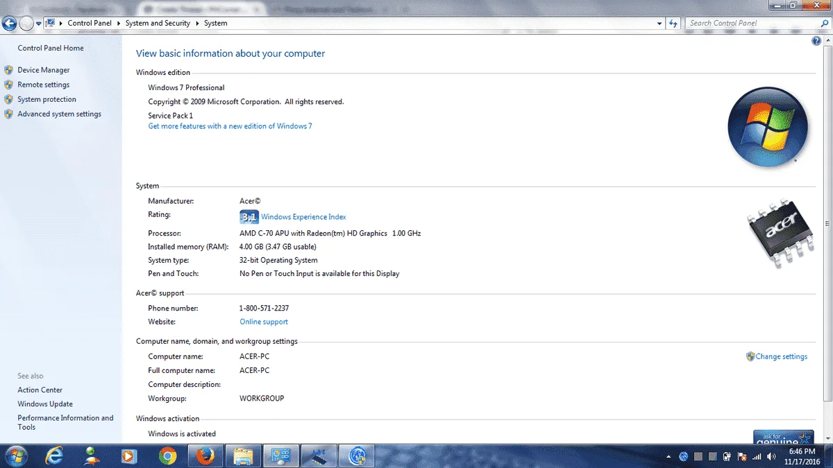Launch Windows Media Player from taskbar
This screenshot has height=468, width=833.
point(128,456)
